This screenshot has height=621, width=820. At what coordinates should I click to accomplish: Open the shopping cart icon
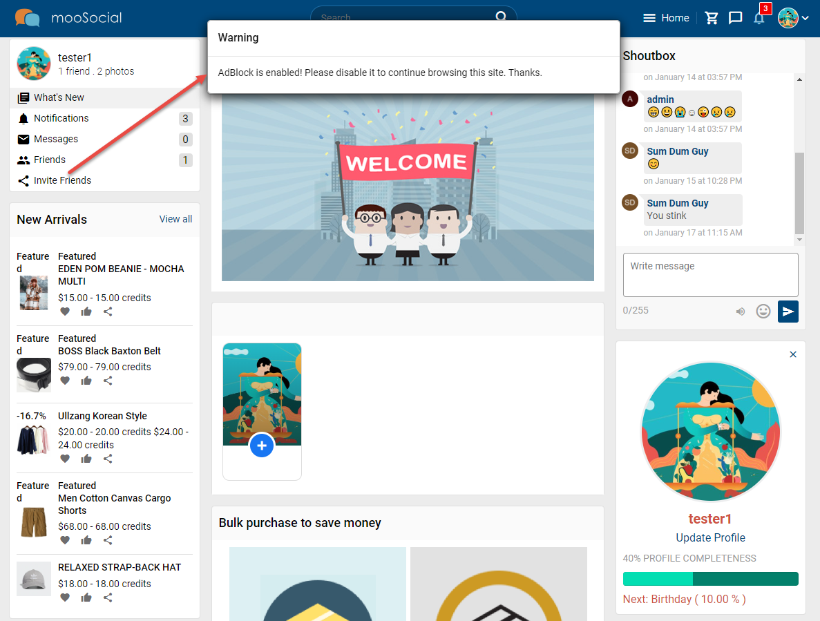[712, 18]
